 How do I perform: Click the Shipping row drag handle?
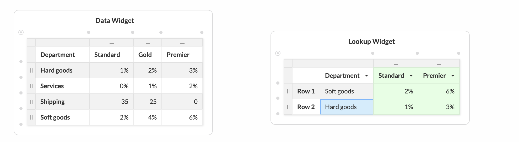31,102
